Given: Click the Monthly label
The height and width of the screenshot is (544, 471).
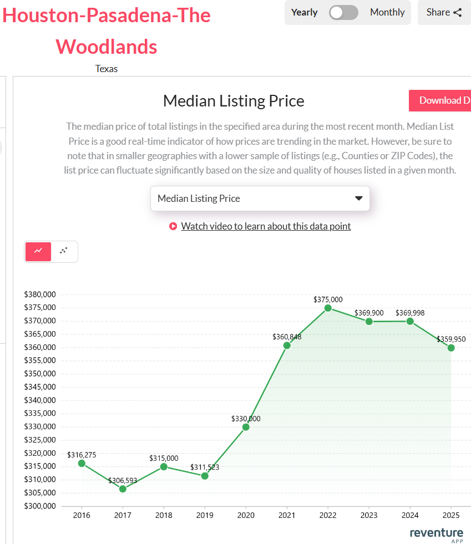Looking at the screenshot, I should click(387, 12).
